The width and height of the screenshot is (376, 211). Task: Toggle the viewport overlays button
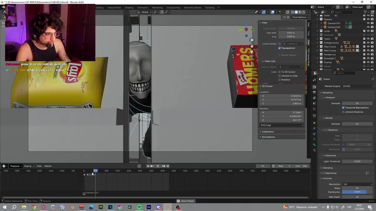273,12
